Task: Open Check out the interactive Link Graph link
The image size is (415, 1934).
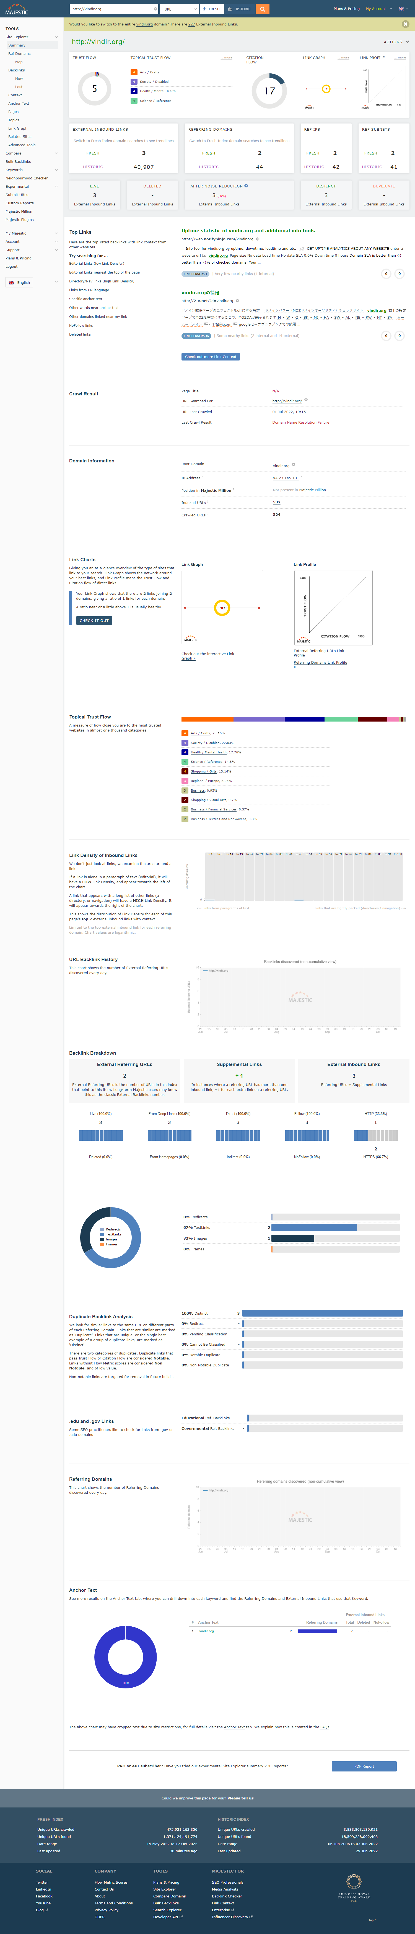Action: (208, 656)
